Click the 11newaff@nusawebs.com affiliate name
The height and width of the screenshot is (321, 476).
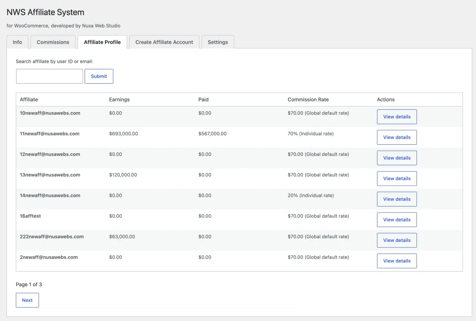tap(50, 134)
